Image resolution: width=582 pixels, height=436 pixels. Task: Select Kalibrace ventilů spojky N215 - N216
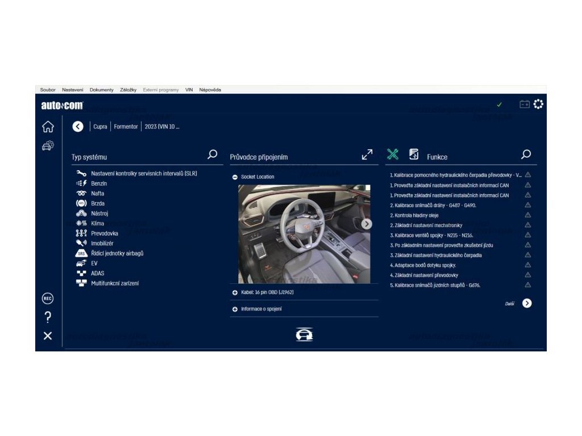click(432, 235)
